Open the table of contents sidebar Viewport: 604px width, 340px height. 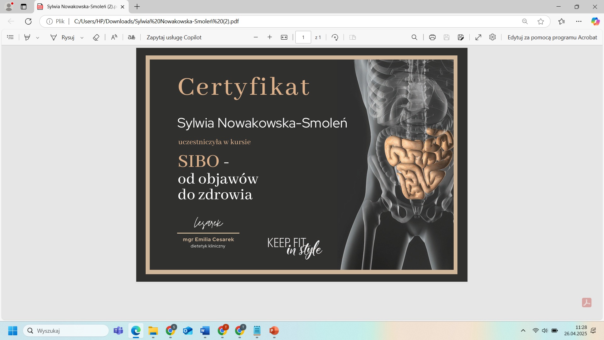pyautogui.click(x=10, y=37)
